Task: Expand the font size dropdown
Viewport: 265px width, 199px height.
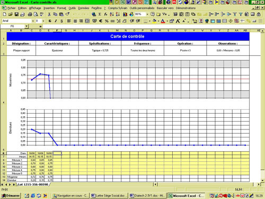Action: click(x=43, y=21)
